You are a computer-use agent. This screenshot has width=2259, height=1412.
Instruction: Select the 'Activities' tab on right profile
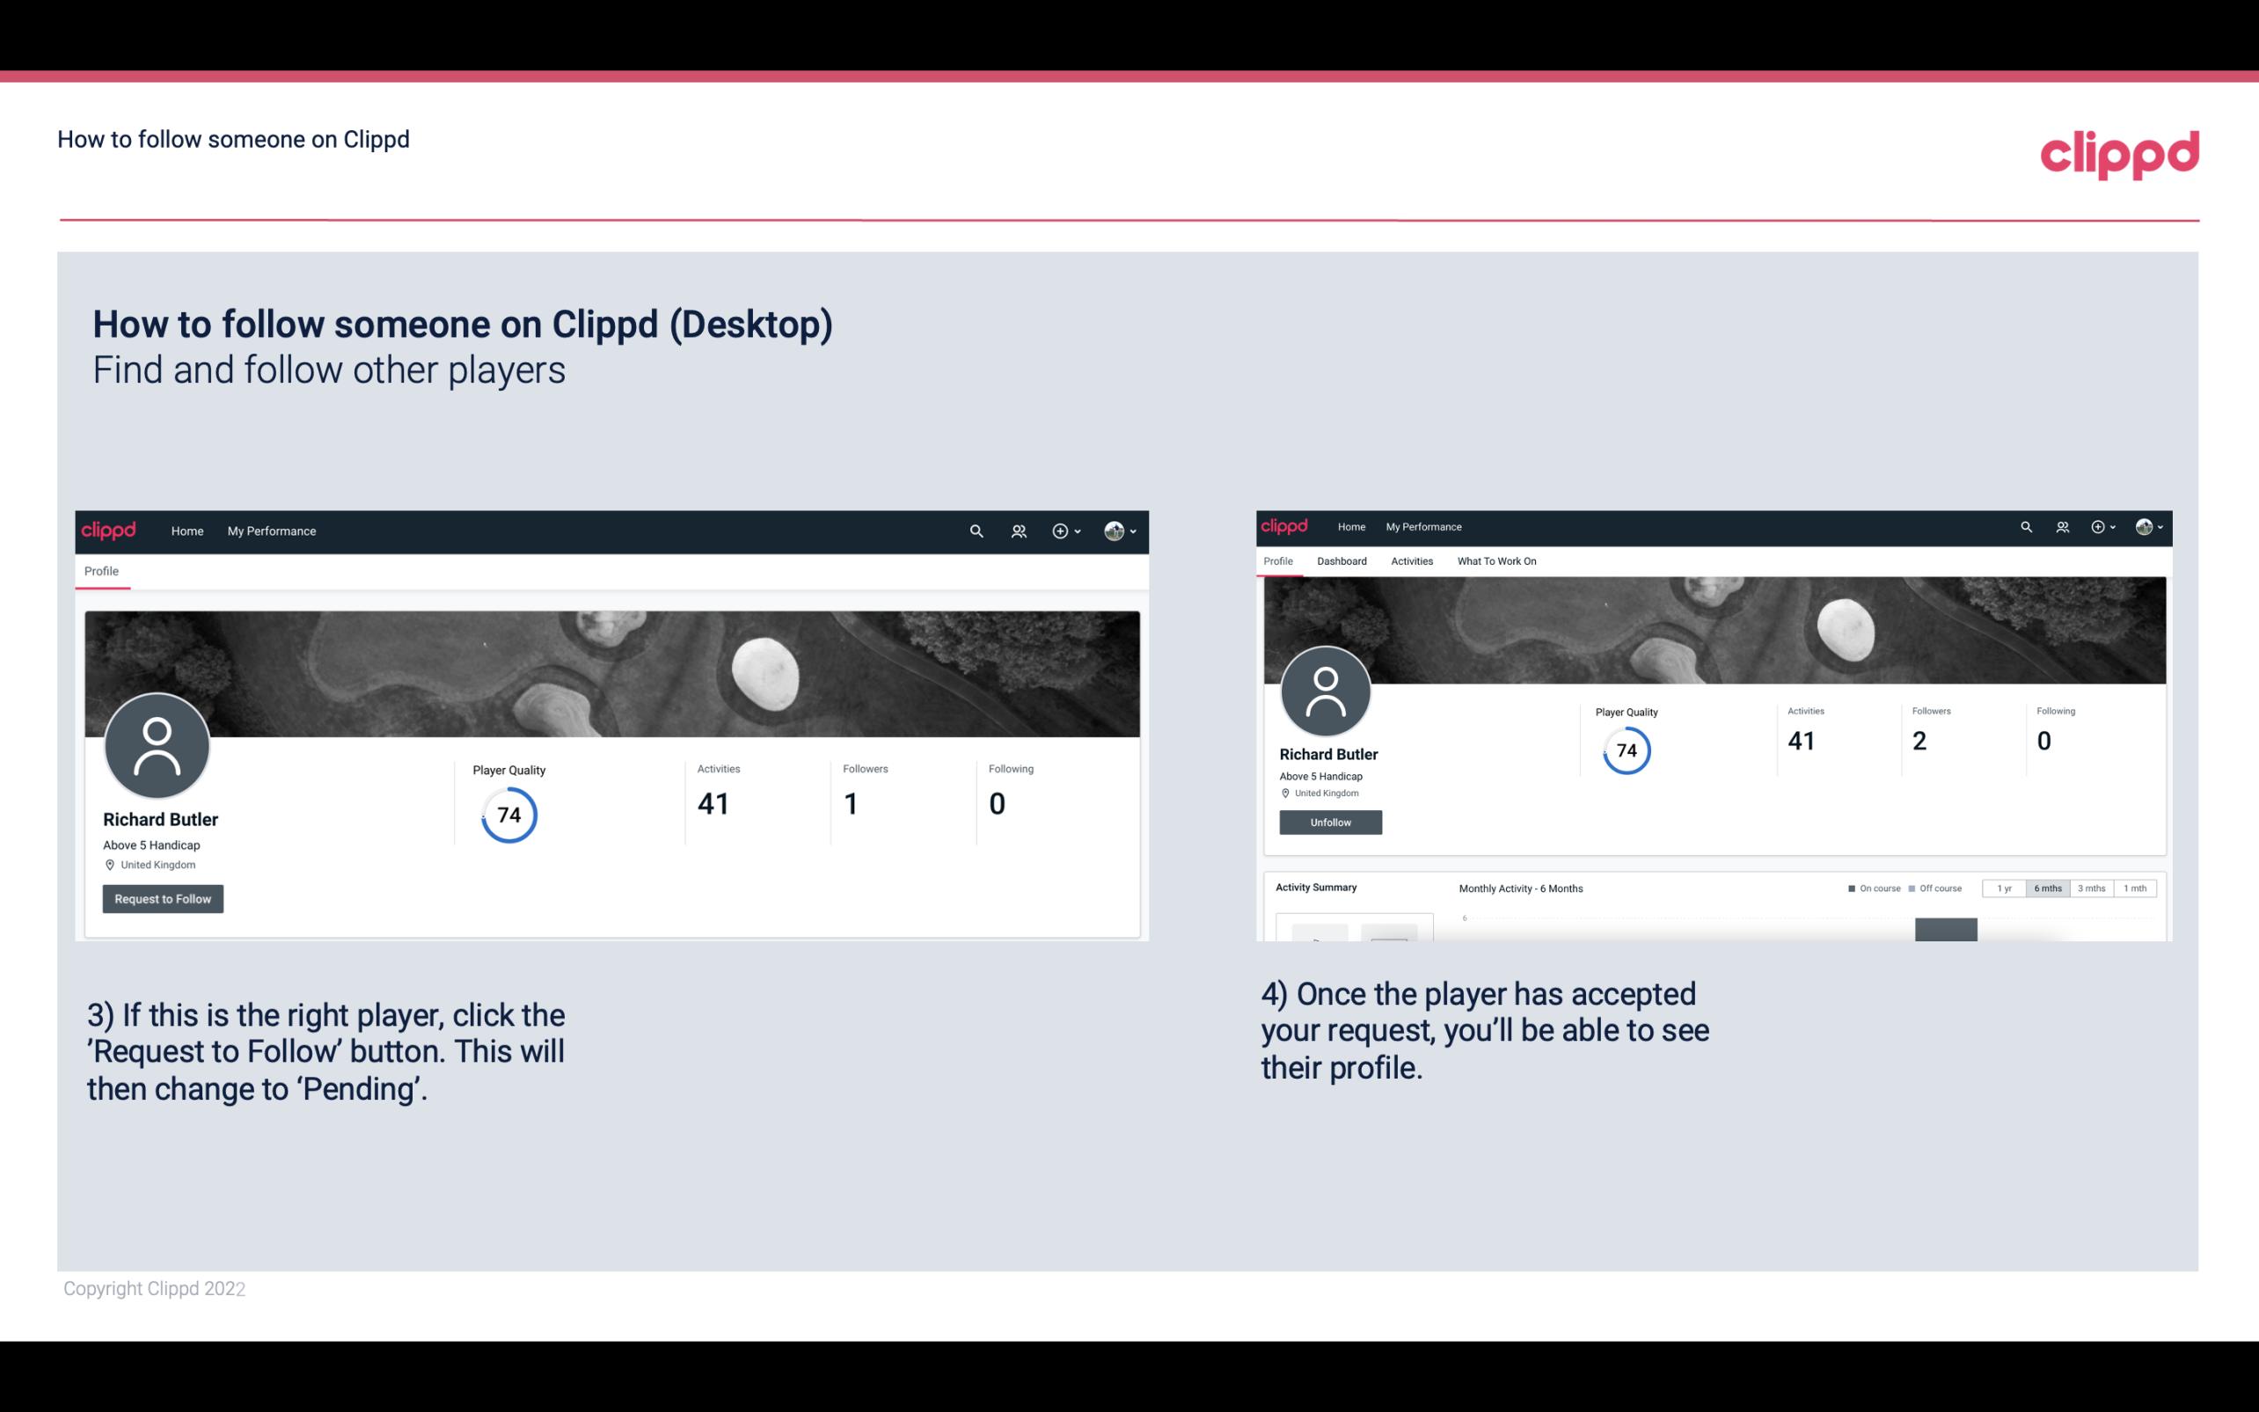pyautogui.click(x=1410, y=560)
